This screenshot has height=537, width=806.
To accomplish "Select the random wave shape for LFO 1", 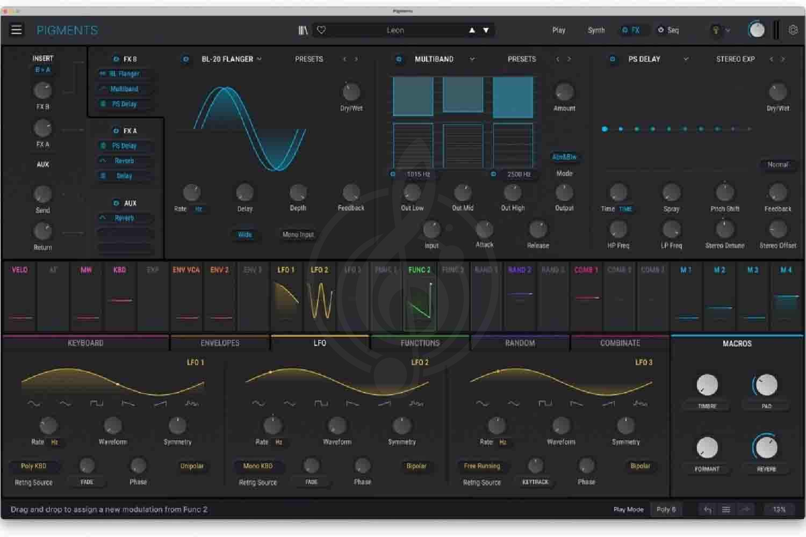I will tap(192, 403).
